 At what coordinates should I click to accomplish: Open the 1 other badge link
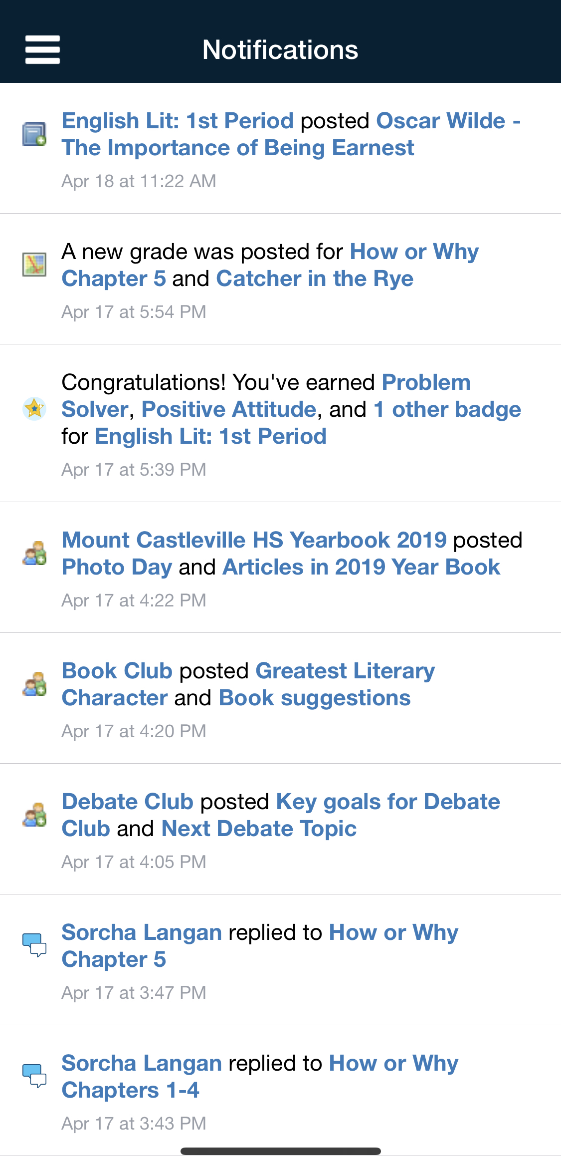[x=447, y=409]
